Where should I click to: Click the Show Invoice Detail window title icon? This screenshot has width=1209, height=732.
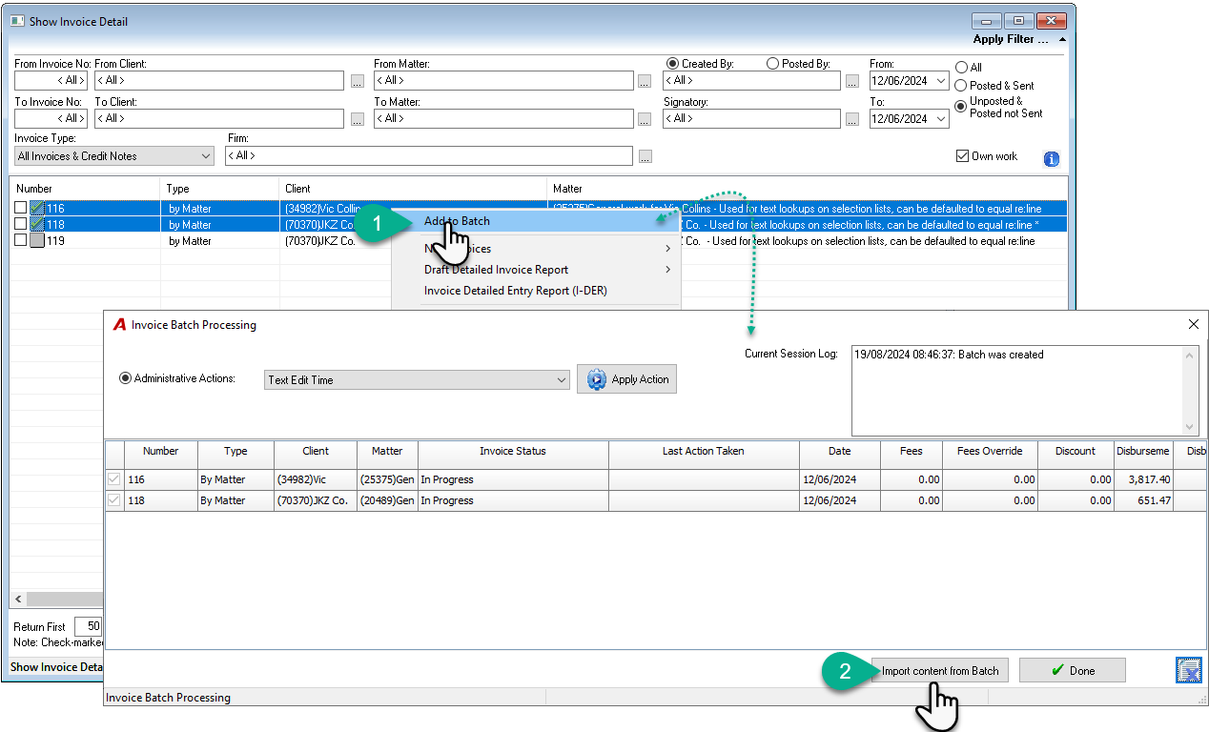tap(17, 21)
